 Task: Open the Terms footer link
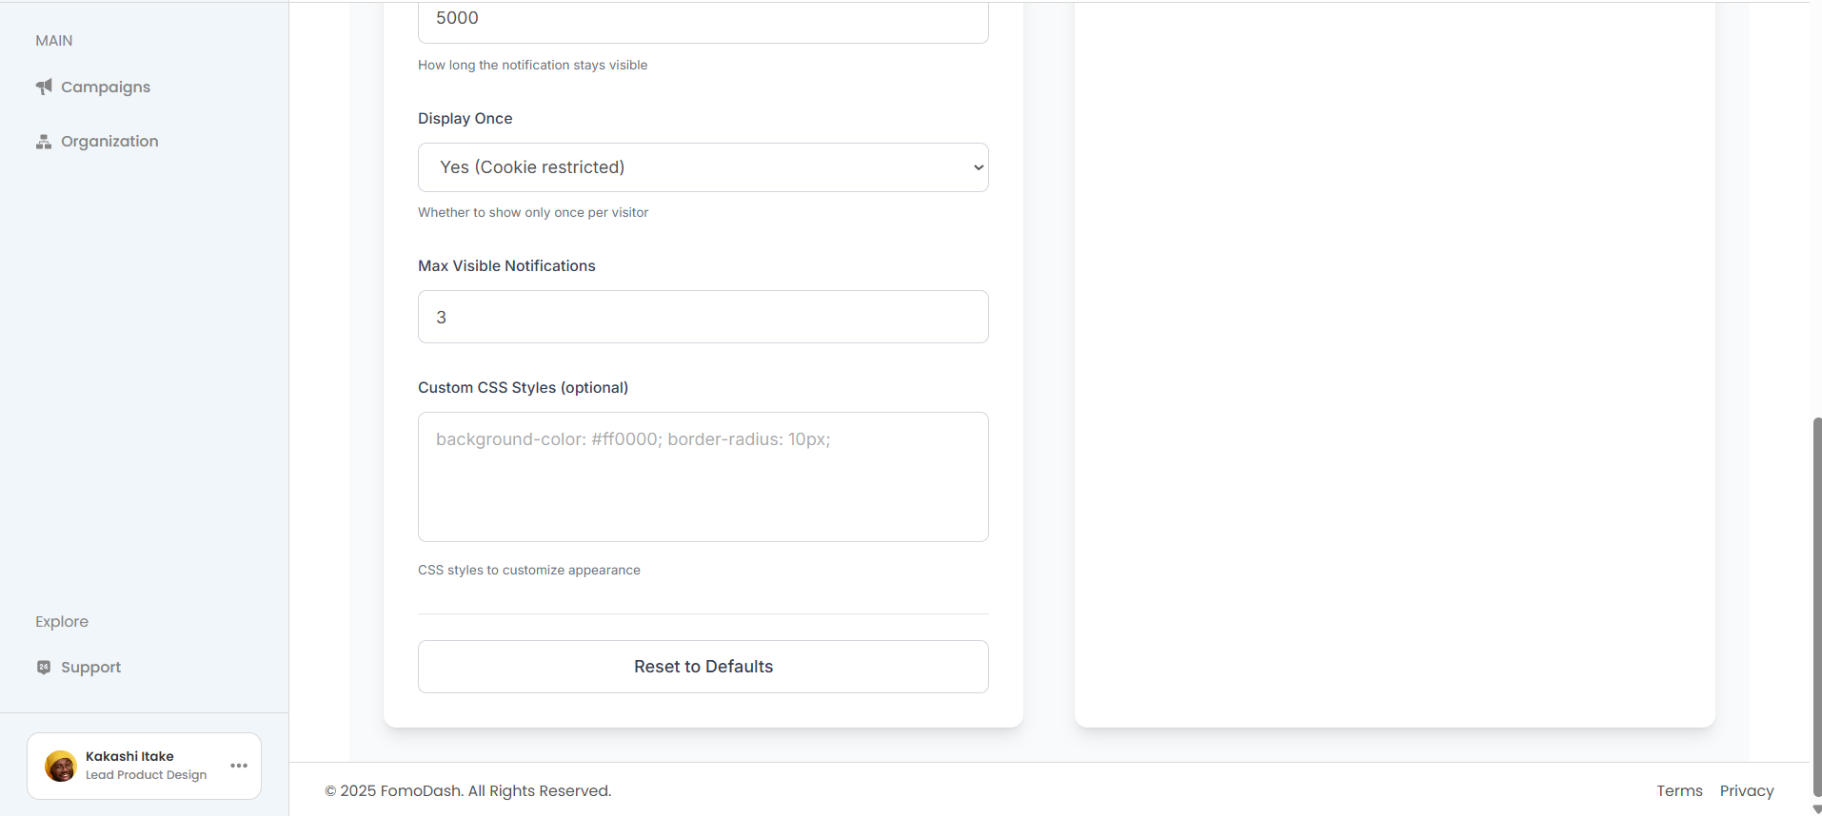(1678, 790)
